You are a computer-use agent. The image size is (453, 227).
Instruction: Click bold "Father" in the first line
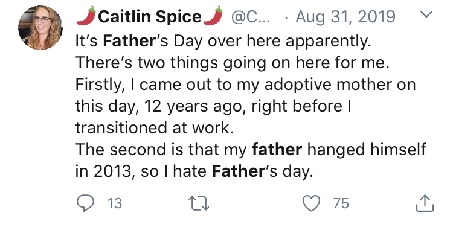129,41
